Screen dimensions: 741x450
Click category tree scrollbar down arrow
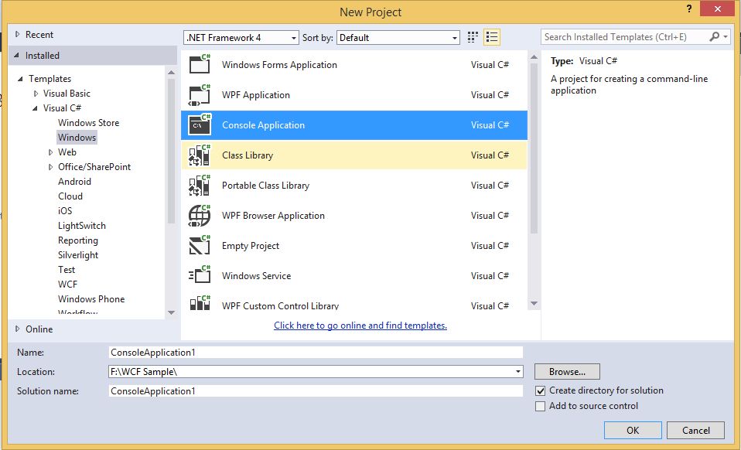(x=171, y=312)
